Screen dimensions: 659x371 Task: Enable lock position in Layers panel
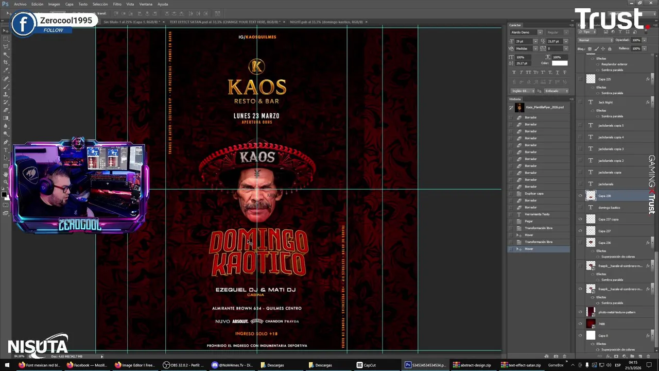pyautogui.click(x=603, y=49)
